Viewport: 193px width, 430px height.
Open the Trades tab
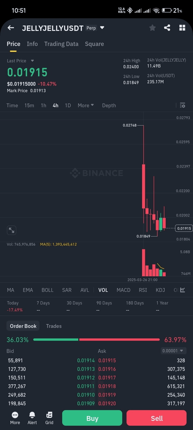click(x=54, y=326)
